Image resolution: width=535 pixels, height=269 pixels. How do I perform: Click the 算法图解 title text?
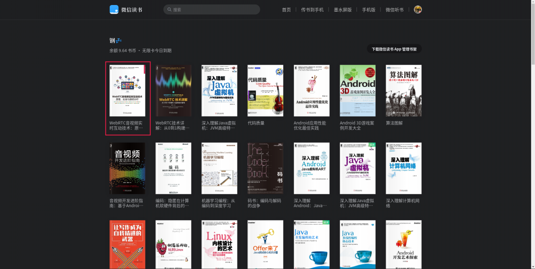[x=395, y=123]
